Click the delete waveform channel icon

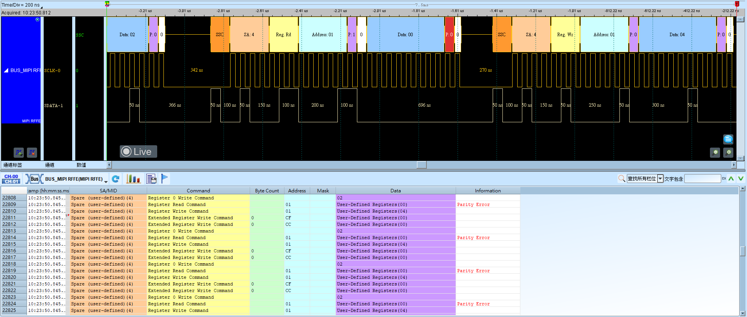coord(32,153)
